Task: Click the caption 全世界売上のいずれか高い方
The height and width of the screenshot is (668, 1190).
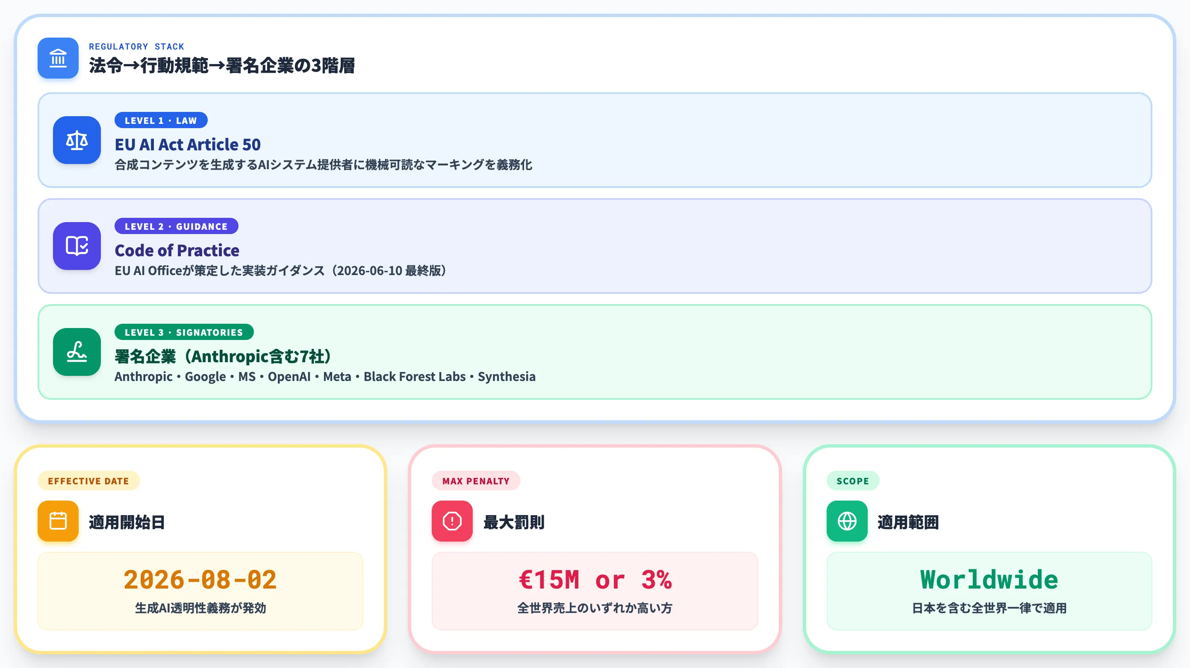Action: (x=595, y=608)
